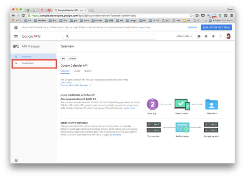The height and width of the screenshot is (178, 245).
Task: Open the ML bookmarks folder
Action: [x=143, y=20]
